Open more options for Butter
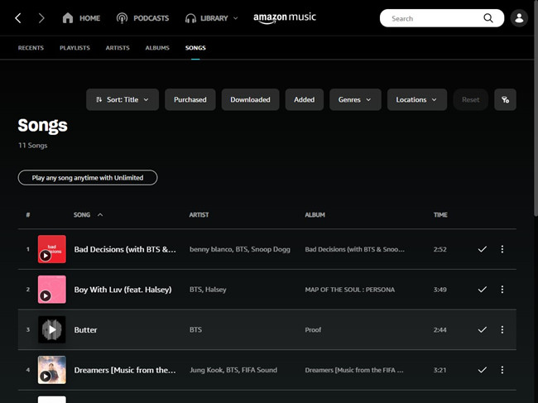Screen dimensions: 538x403 tap(502, 329)
